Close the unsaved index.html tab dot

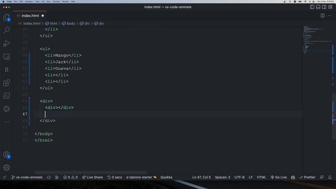click(43, 16)
